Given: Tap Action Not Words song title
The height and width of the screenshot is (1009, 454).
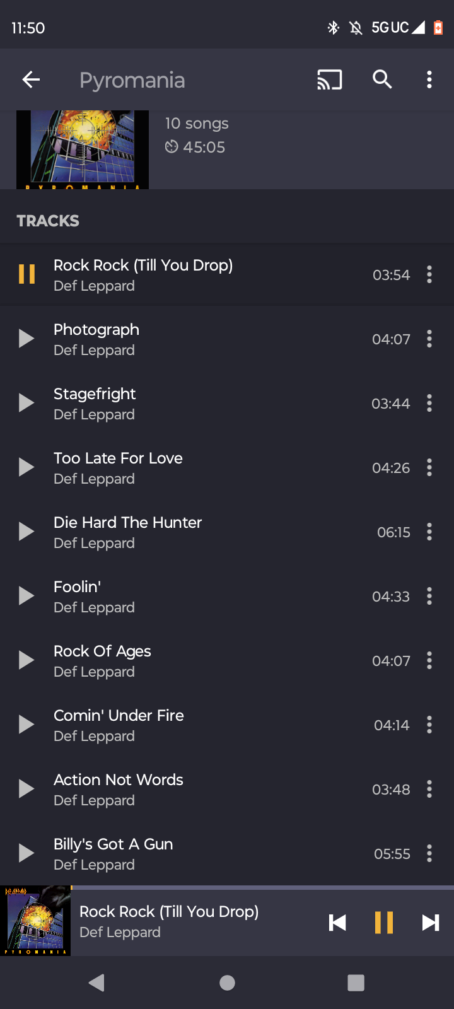Looking at the screenshot, I should 119,780.
